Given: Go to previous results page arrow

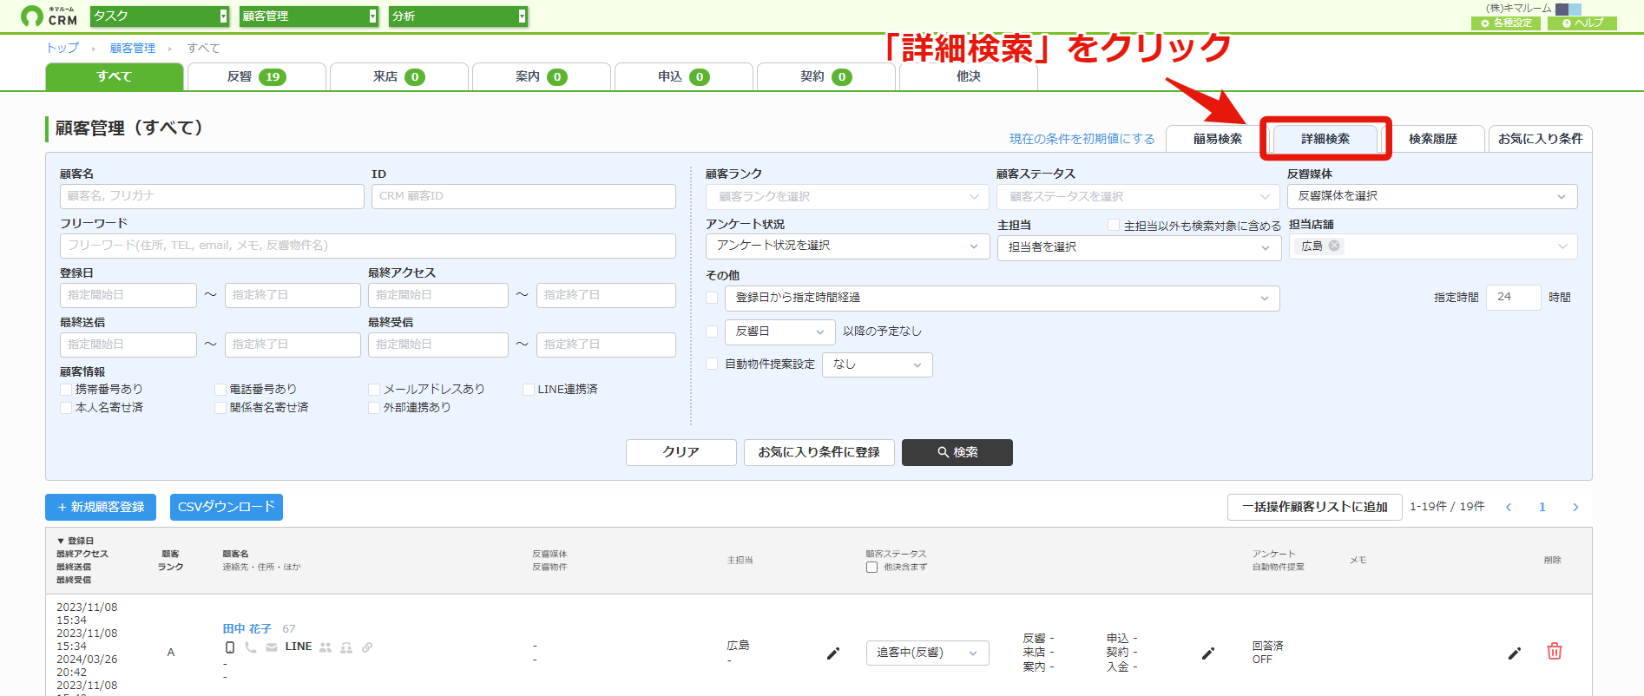Looking at the screenshot, I should pos(1509,507).
